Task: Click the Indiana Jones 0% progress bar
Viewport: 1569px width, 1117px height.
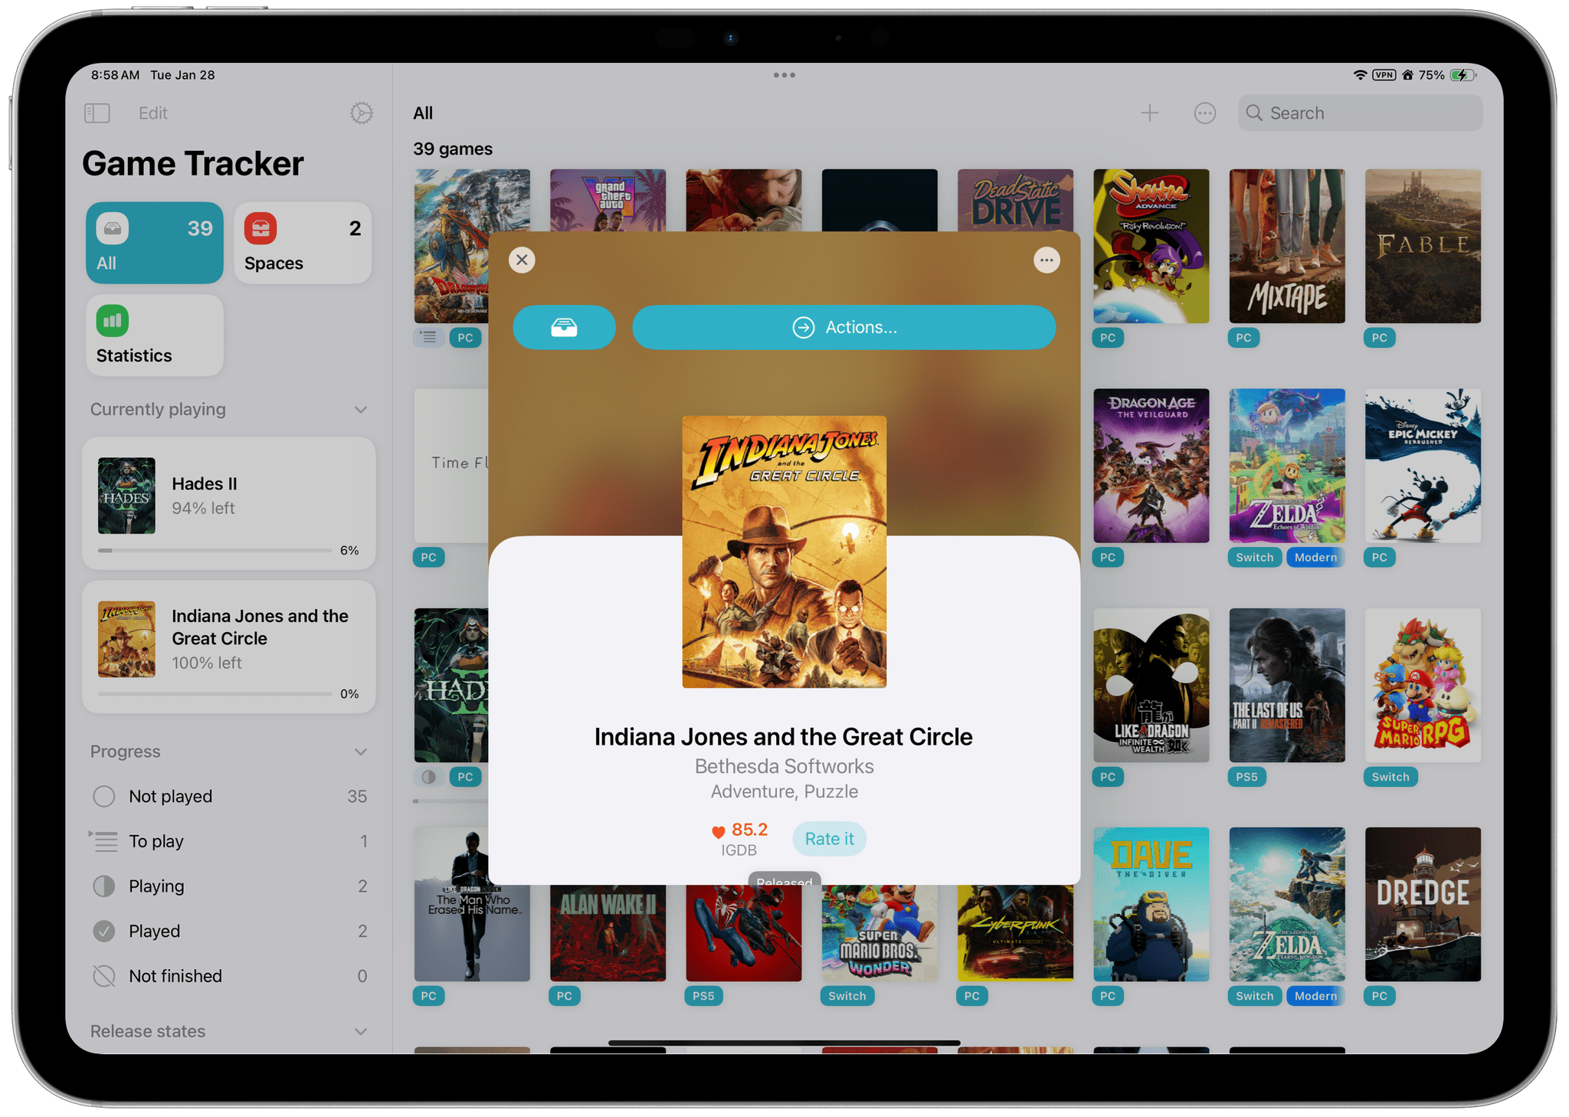Action: click(215, 693)
